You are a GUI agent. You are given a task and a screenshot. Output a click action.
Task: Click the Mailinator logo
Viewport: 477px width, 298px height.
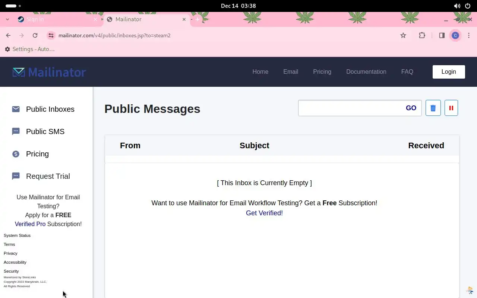(49, 72)
